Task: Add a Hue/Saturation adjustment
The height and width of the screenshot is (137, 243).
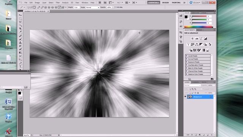Action: click(x=193, y=45)
